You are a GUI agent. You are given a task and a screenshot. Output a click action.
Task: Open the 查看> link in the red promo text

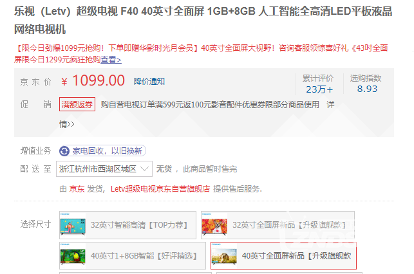point(111,60)
